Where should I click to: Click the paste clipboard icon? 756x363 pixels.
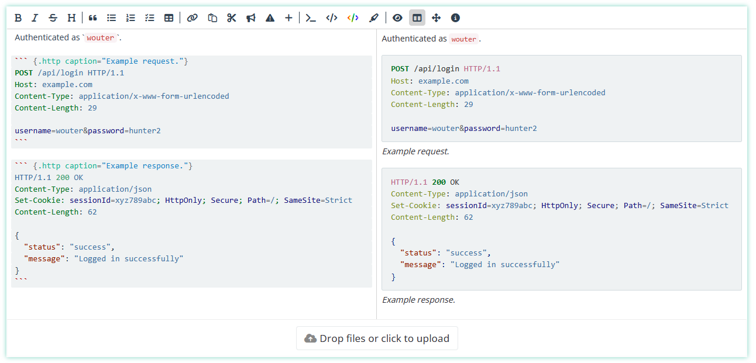[212, 18]
